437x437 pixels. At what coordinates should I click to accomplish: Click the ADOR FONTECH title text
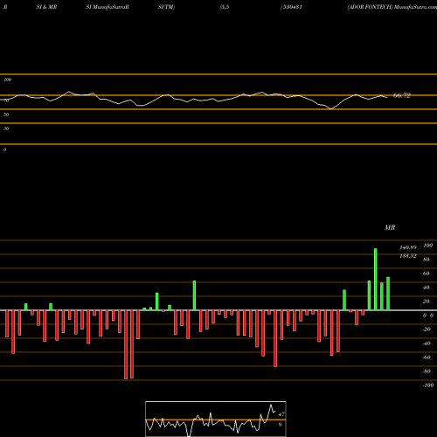point(370,7)
